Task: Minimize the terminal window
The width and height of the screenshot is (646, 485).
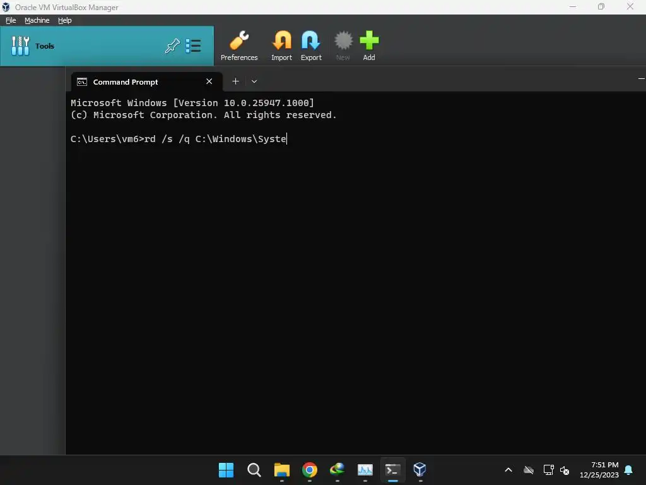Action: point(642,78)
